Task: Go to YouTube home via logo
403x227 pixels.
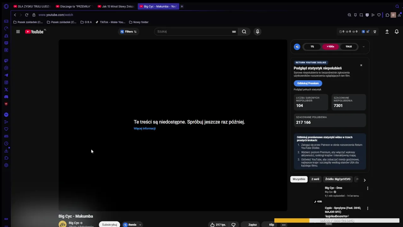Action: click(x=34, y=32)
